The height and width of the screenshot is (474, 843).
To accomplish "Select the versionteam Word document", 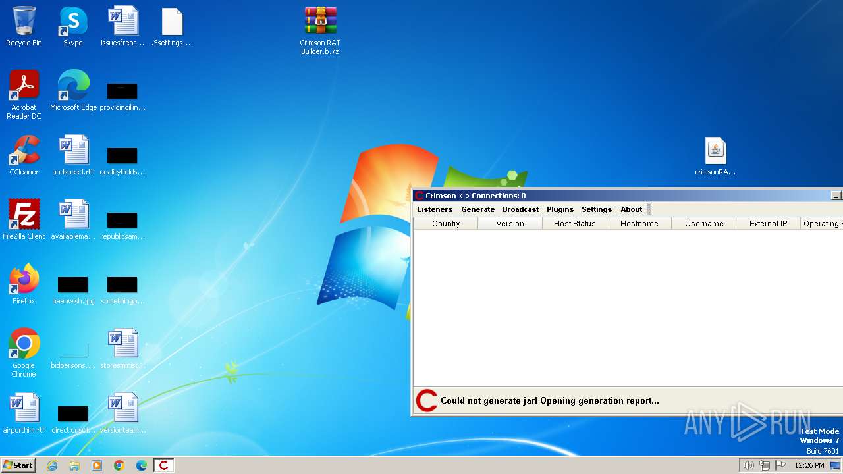I will click(x=122, y=413).
